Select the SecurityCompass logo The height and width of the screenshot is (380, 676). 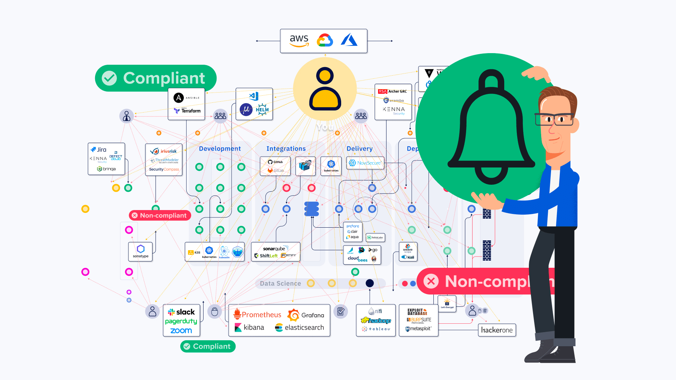pyautogui.click(x=164, y=169)
